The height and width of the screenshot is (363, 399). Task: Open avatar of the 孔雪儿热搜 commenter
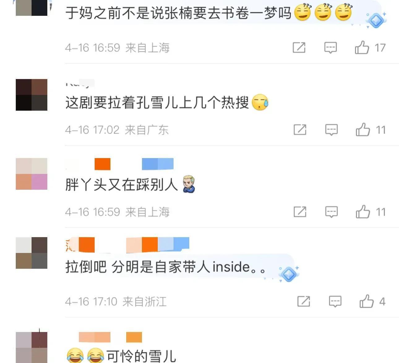[32, 95]
